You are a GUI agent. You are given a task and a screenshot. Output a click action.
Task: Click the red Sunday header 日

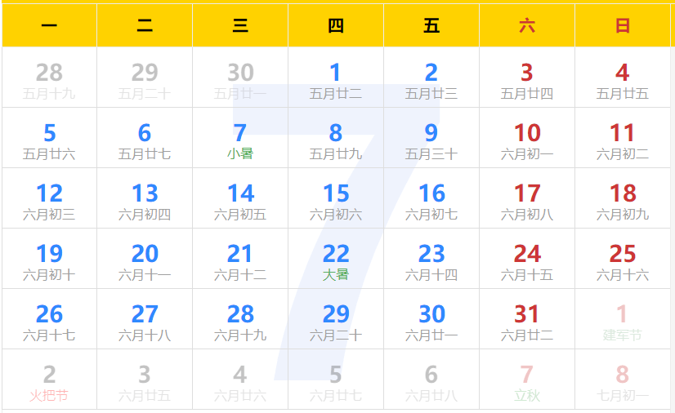point(623,25)
